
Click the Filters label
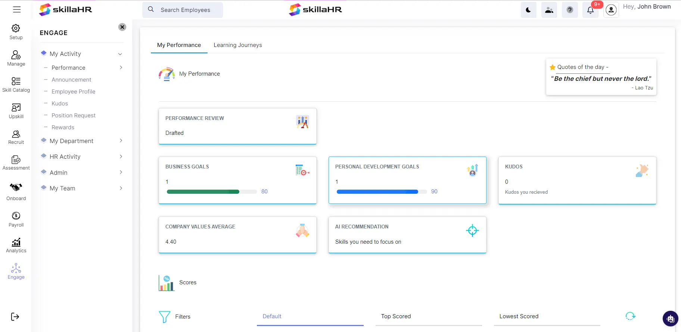pos(183,317)
